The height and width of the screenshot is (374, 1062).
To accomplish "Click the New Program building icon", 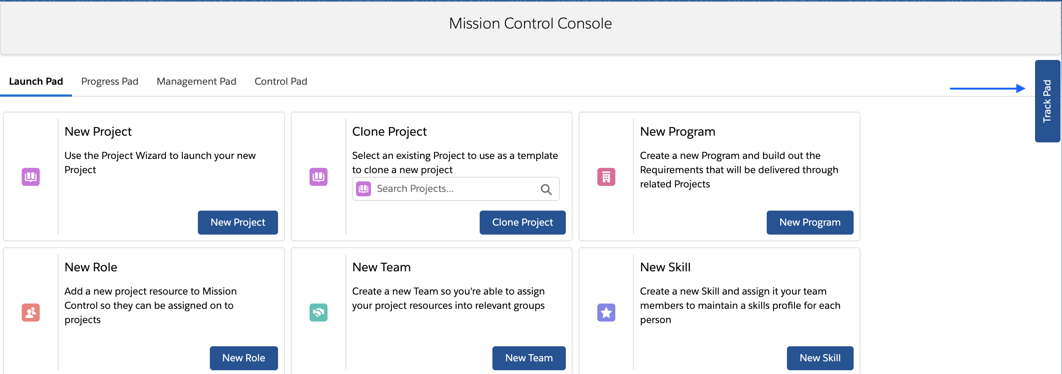I will [606, 177].
